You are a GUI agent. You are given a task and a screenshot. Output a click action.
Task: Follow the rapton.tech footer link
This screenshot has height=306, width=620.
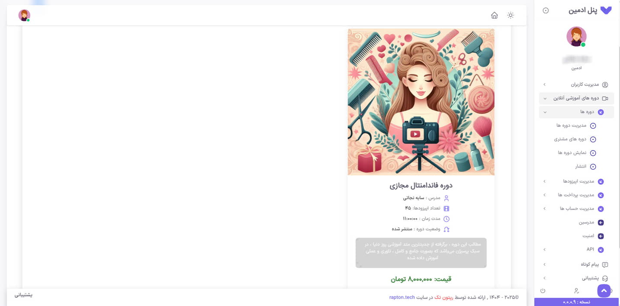pyautogui.click(x=402, y=297)
